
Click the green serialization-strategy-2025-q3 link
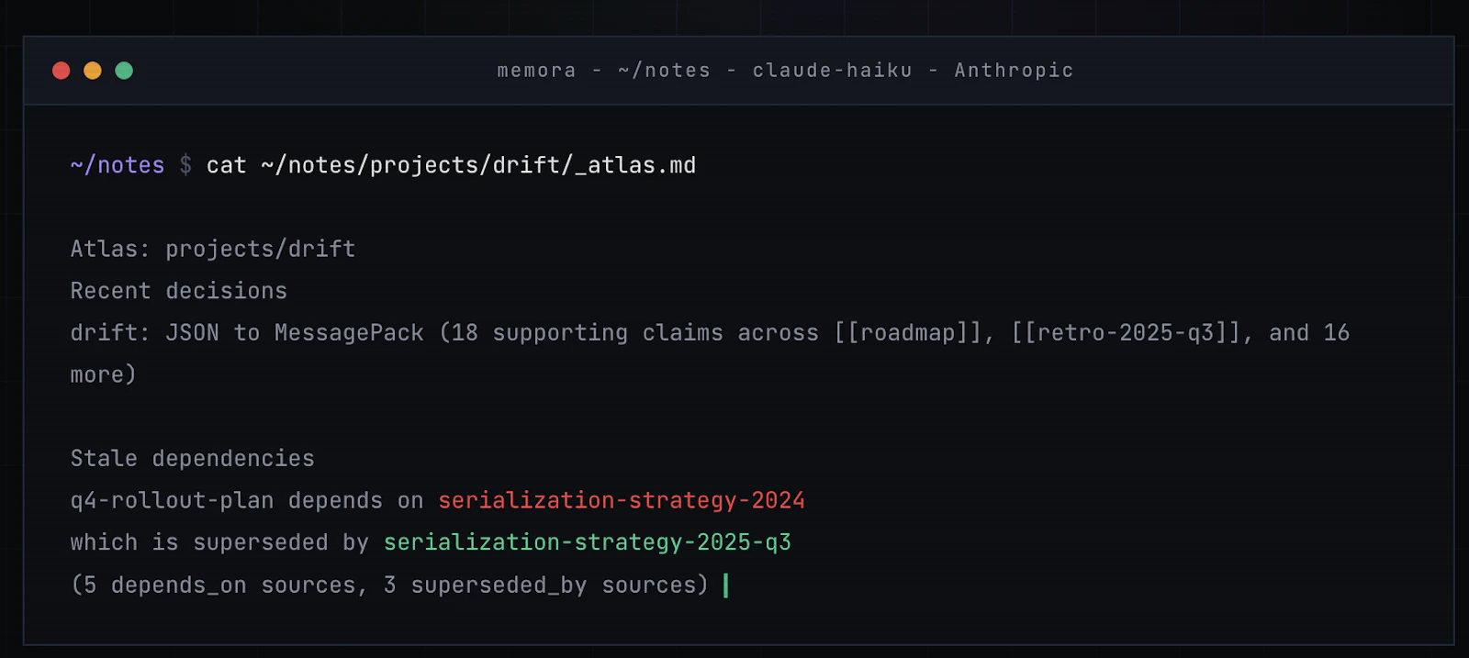588,542
